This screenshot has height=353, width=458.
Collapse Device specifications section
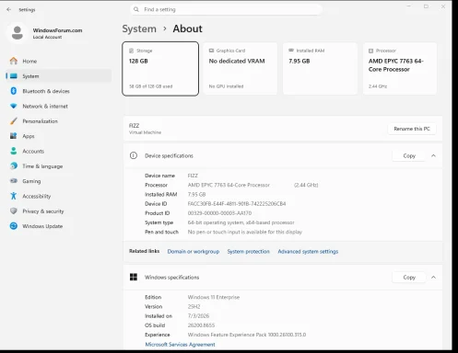433,155
